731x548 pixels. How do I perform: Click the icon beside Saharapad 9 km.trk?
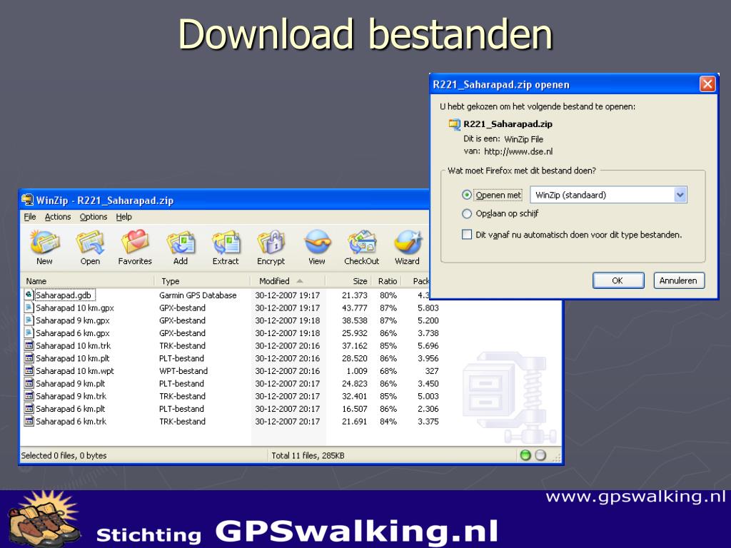coord(29,395)
